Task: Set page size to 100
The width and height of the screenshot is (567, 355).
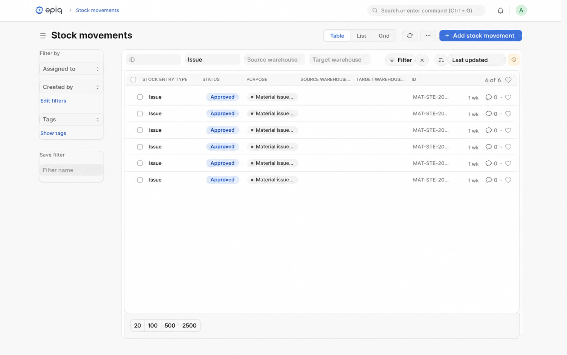Action: [153, 326]
